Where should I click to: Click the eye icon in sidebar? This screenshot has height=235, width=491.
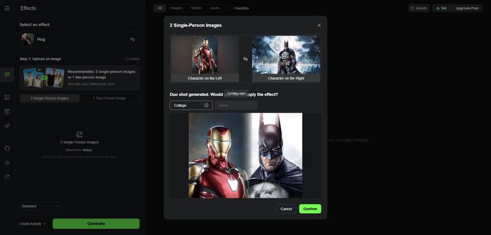tap(7, 163)
